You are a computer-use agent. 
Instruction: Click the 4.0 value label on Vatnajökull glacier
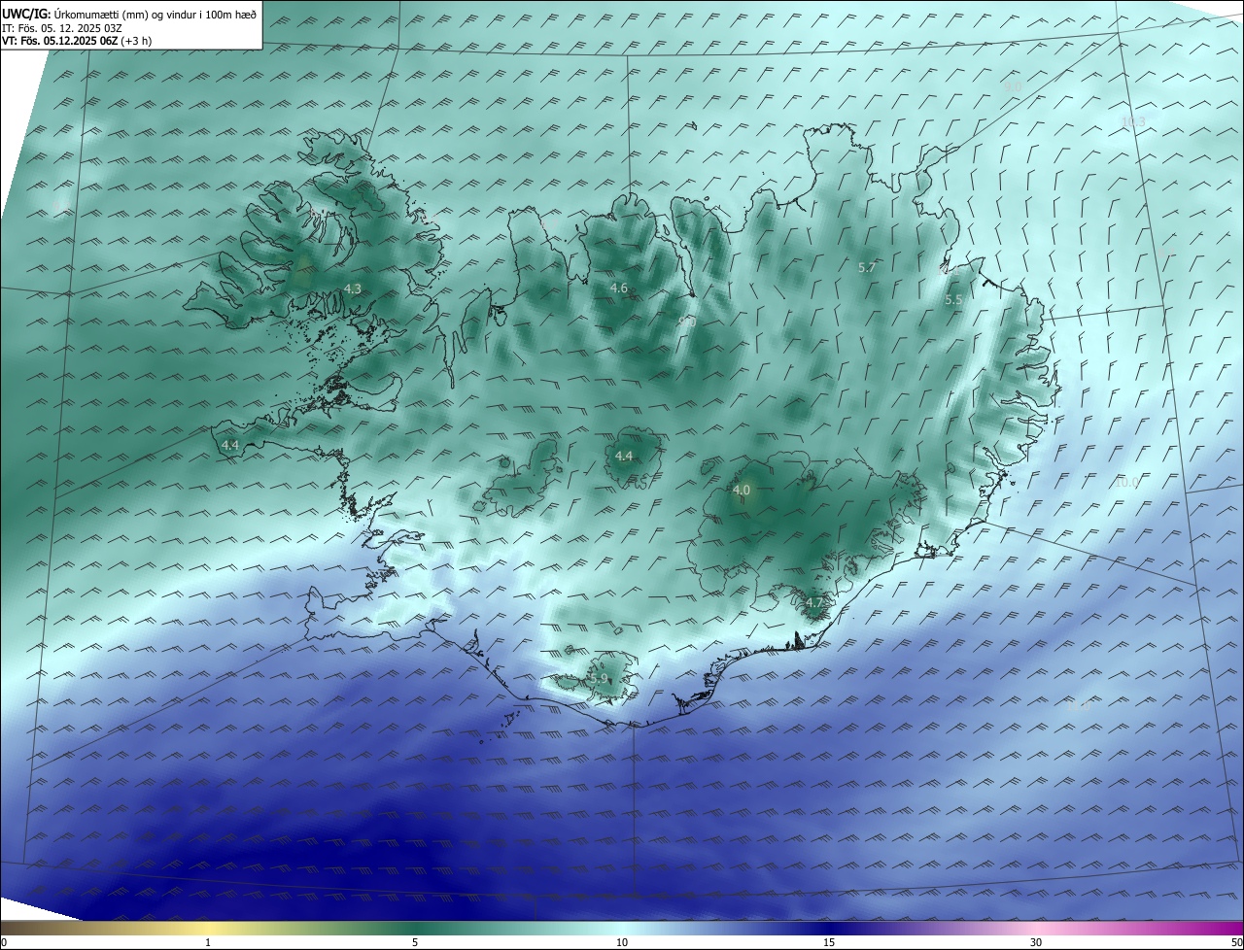point(742,491)
